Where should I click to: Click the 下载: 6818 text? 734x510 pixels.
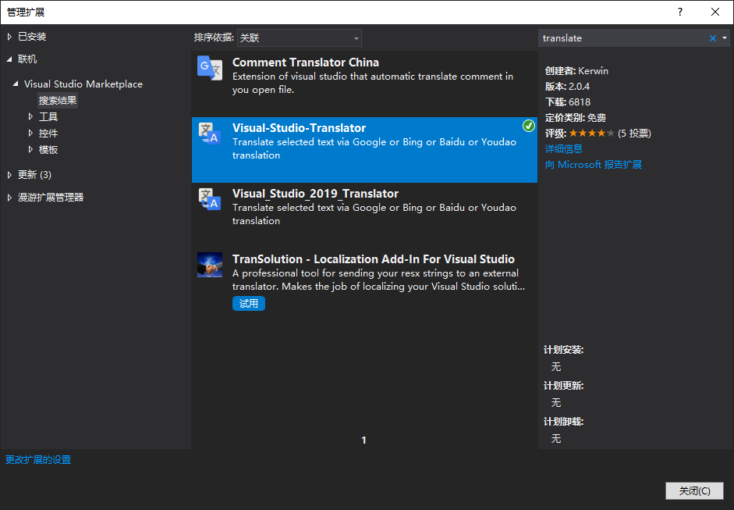(568, 102)
